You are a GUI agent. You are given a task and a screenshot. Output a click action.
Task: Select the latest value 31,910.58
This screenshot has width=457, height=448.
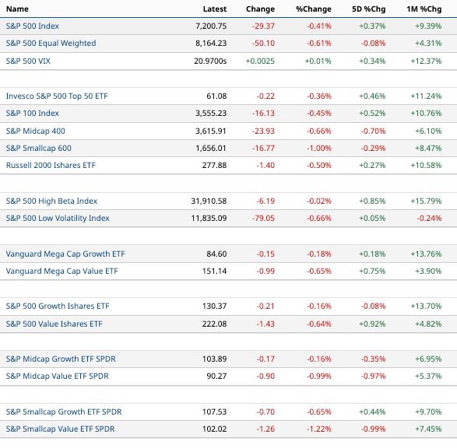click(x=209, y=201)
